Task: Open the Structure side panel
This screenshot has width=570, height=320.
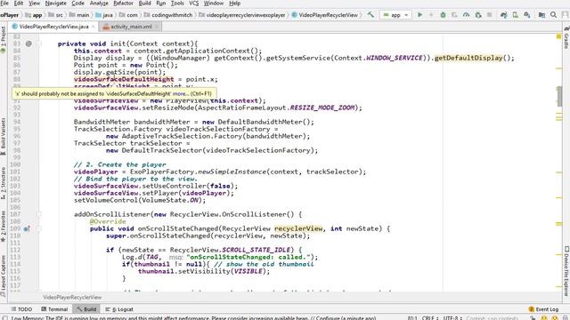Action: point(4,183)
